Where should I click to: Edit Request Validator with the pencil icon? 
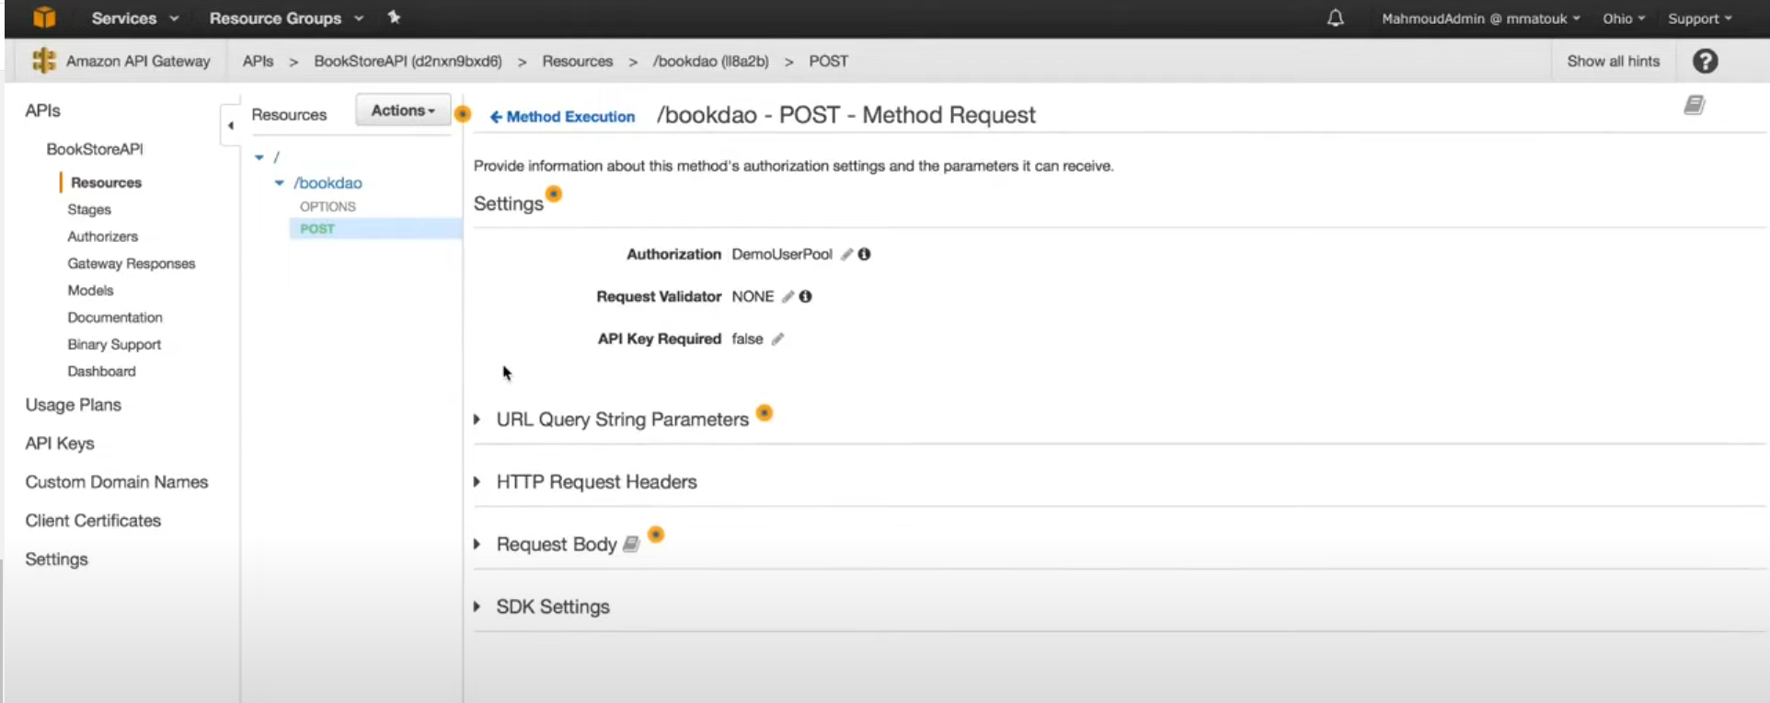coord(787,296)
